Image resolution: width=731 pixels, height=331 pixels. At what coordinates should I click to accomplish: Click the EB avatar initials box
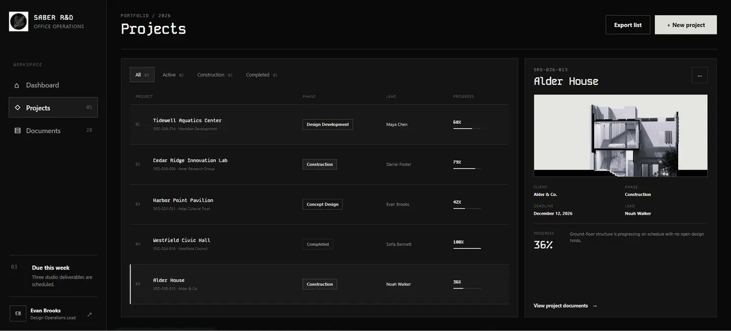tap(18, 314)
